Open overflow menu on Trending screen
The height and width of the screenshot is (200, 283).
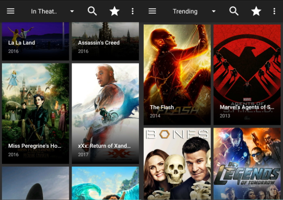(274, 11)
